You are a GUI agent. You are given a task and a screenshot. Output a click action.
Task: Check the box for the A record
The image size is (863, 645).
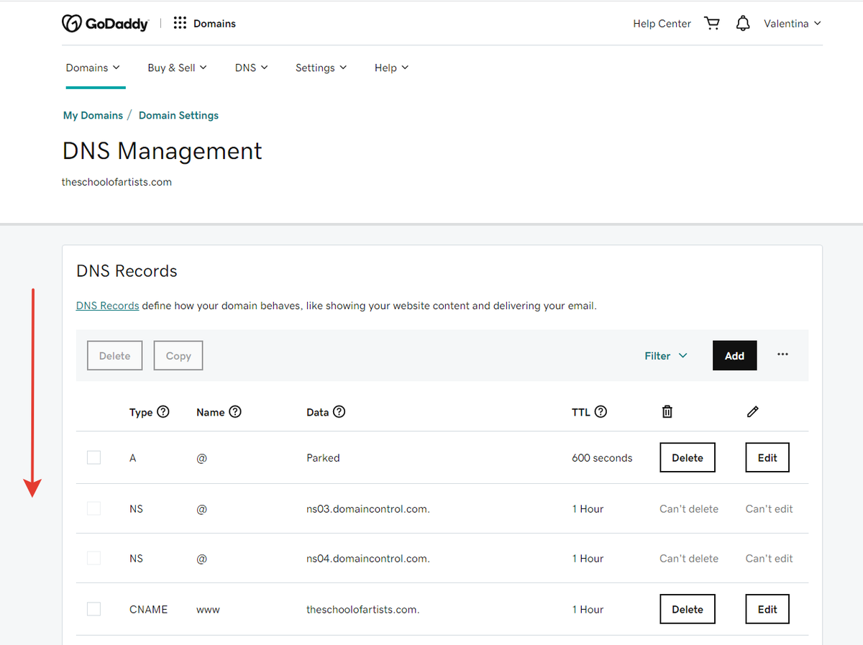click(x=93, y=457)
